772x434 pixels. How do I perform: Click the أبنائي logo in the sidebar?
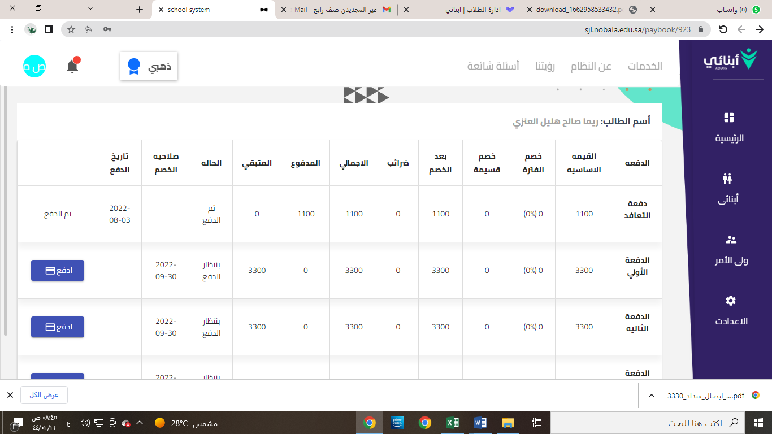pyautogui.click(x=730, y=59)
